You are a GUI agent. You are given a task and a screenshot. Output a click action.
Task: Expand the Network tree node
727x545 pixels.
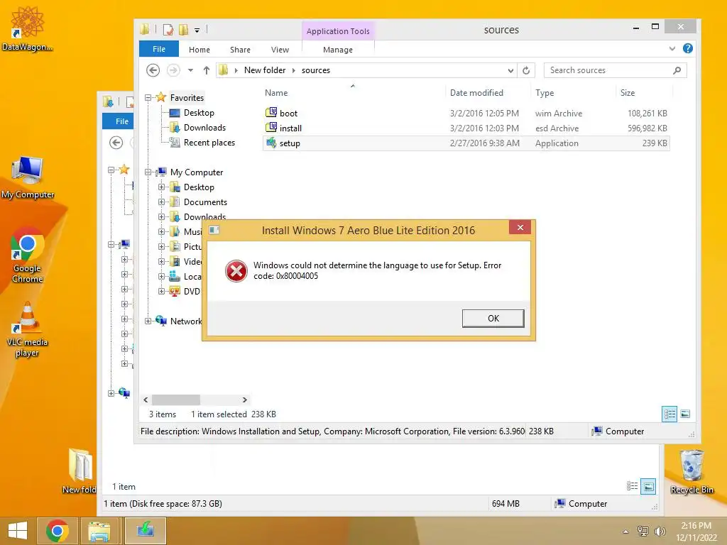148,321
